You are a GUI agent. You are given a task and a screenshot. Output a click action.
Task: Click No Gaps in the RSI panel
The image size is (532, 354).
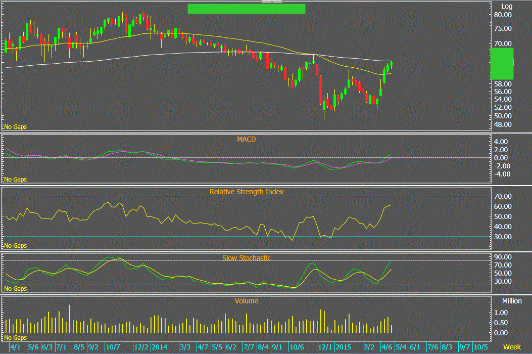[x=15, y=246]
